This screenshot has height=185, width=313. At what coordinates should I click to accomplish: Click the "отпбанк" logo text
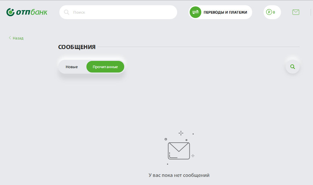(x=31, y=12)
